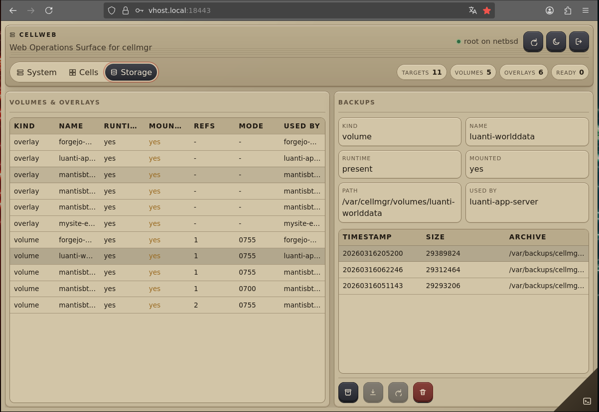Open the Firefox hamburger menu
Screen dimensions: 599x412
pyautogui.click(x=586, y=10)
